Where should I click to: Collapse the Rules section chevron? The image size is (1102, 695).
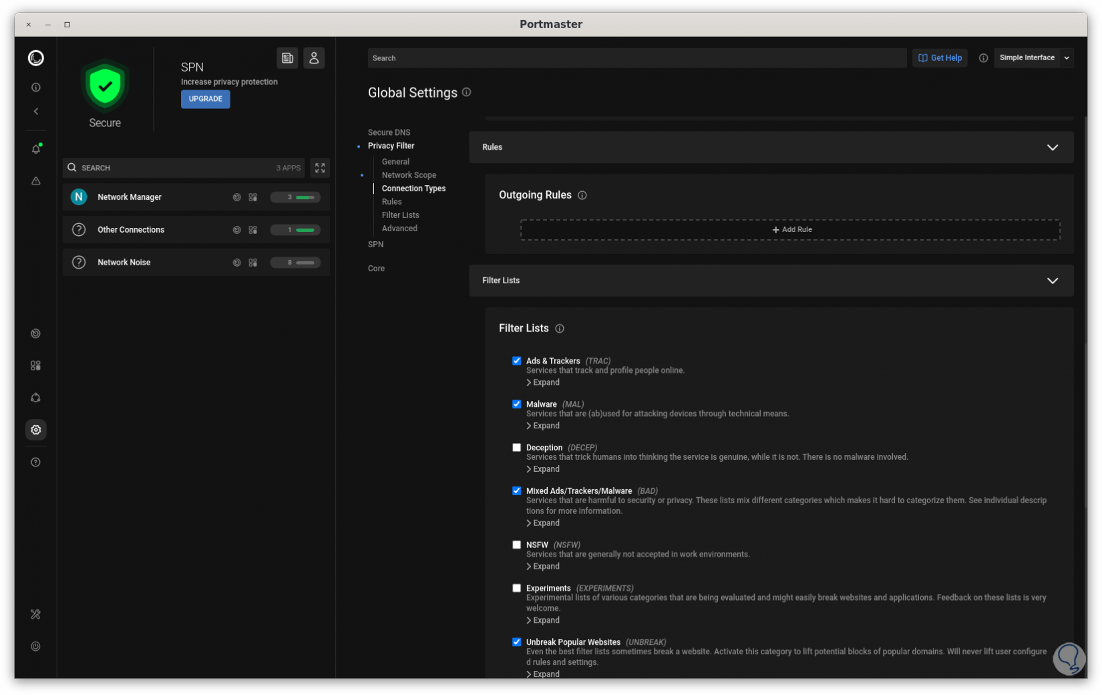coord(1052,148)
